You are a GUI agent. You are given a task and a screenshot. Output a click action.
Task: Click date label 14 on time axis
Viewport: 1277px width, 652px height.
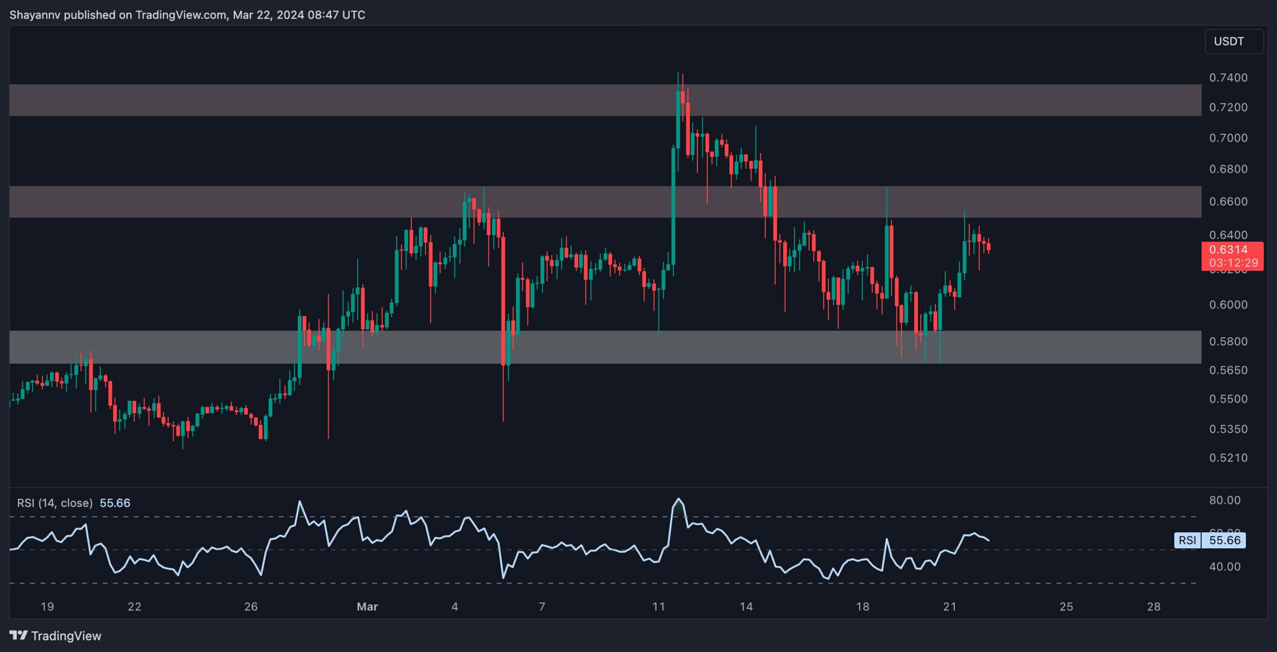click(x=746, y=607)
